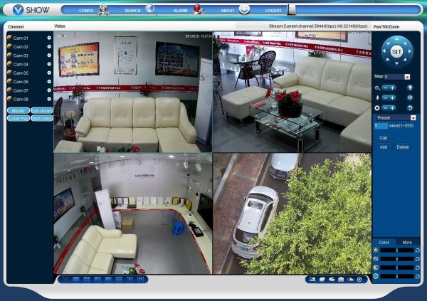
Task: Open the Preset dropdown
Action: (x=413, y=118)
